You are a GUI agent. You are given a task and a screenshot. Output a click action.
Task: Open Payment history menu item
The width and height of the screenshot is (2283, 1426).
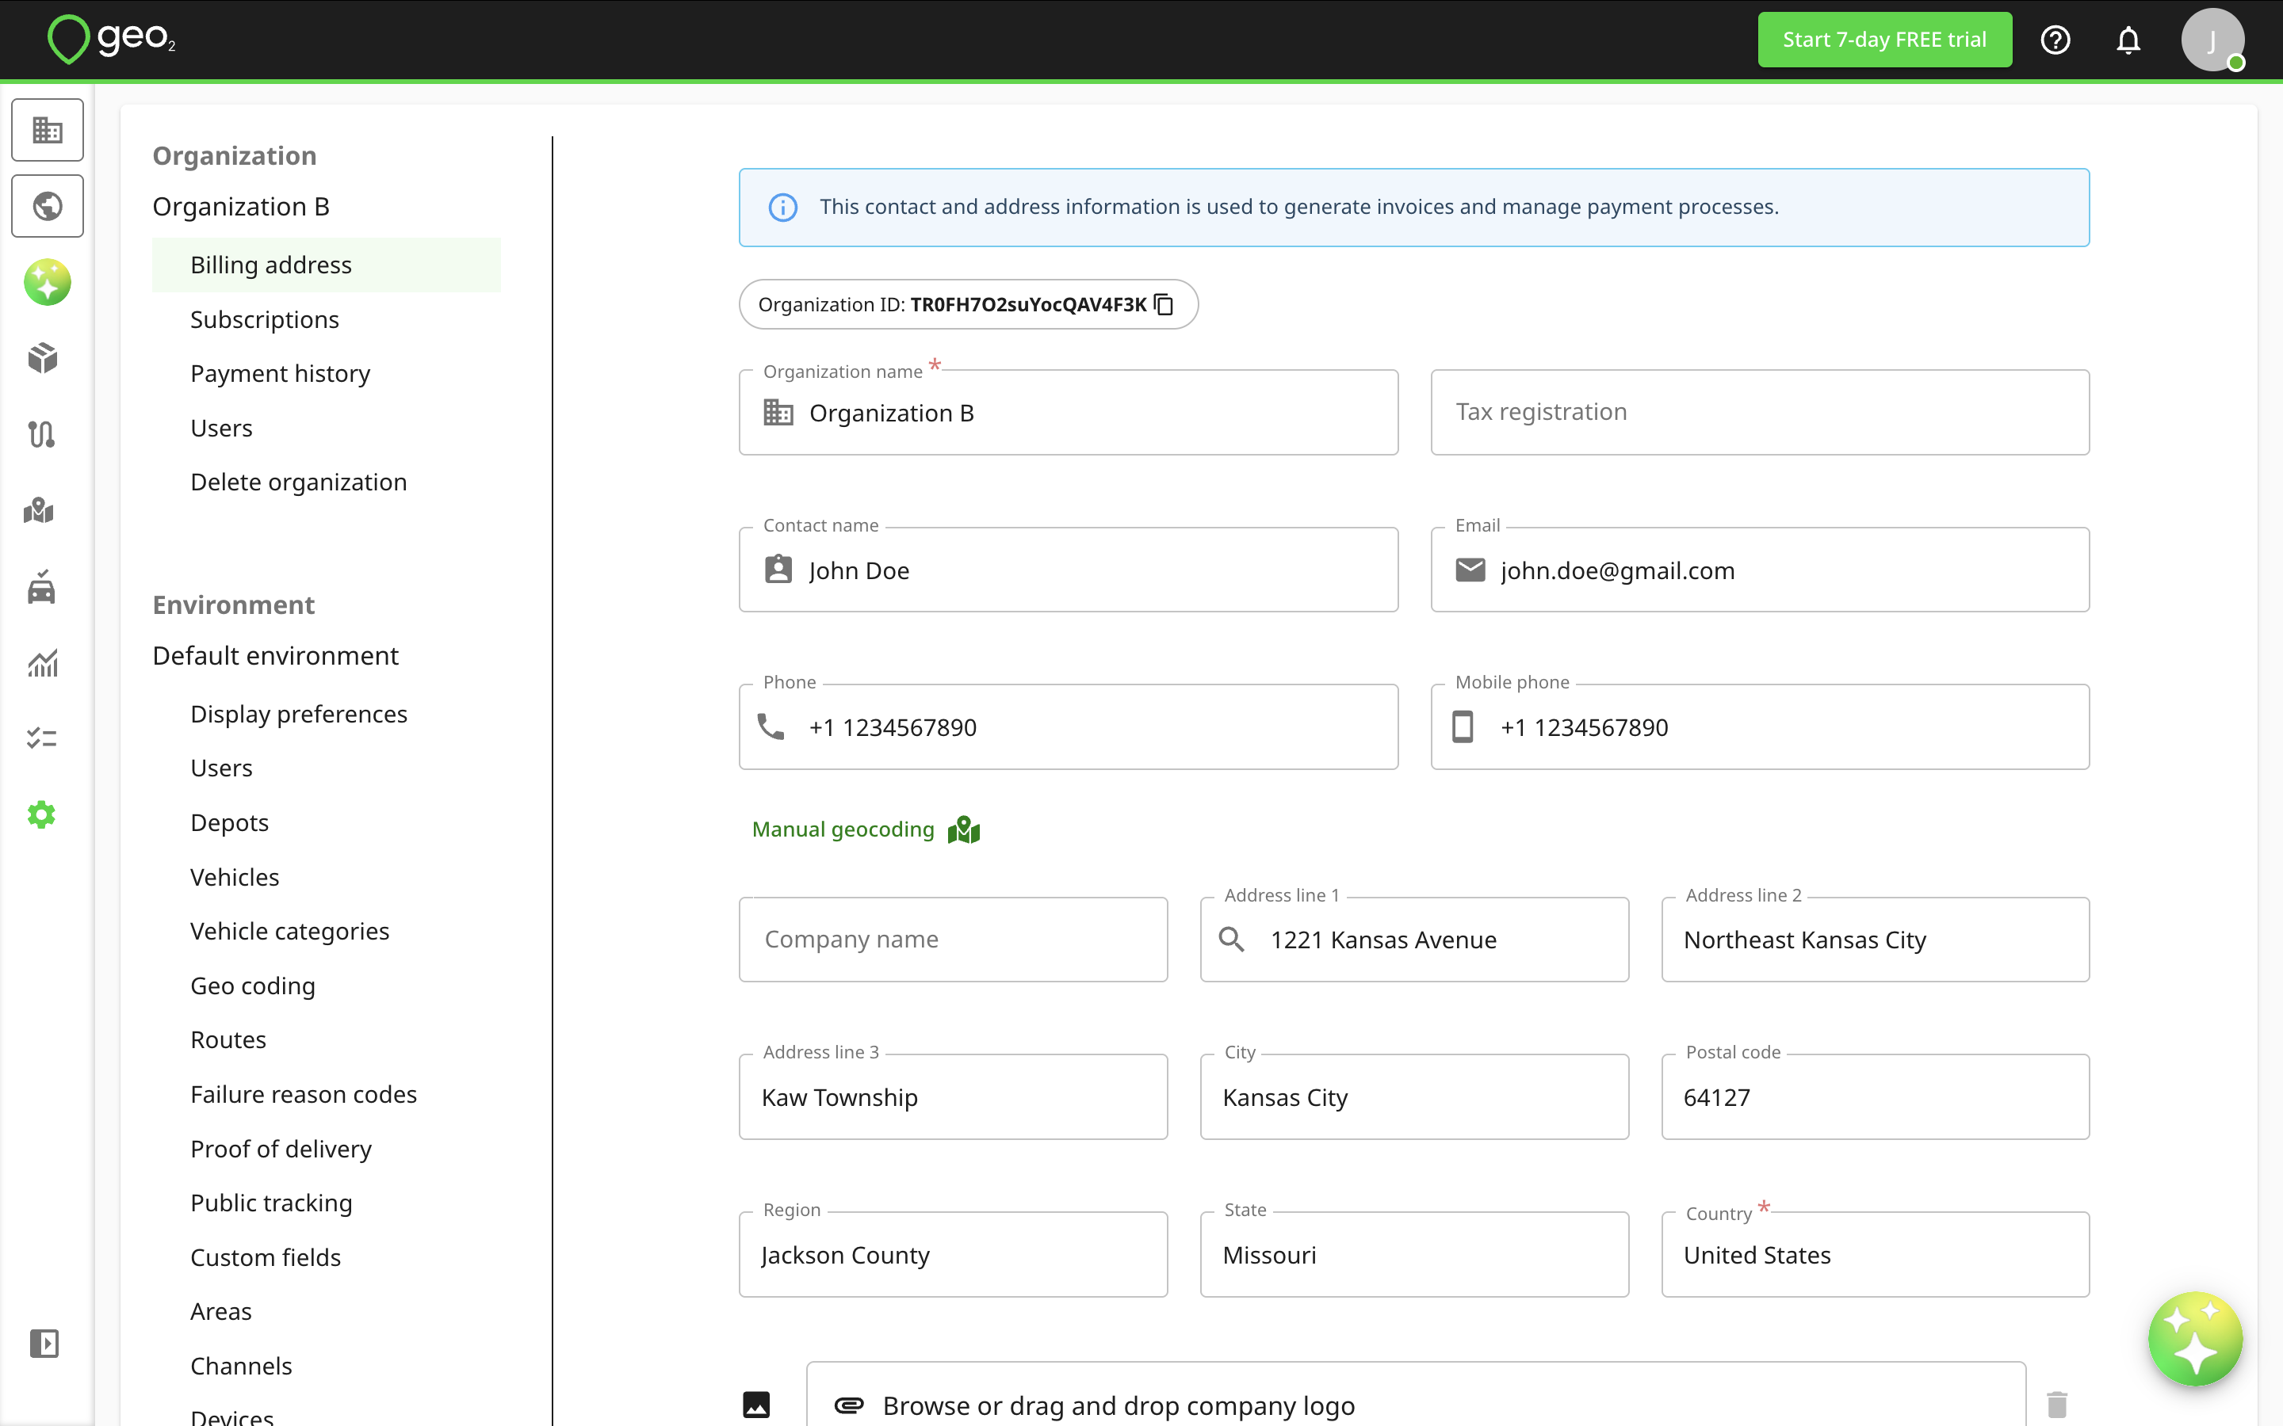(280, 373)
